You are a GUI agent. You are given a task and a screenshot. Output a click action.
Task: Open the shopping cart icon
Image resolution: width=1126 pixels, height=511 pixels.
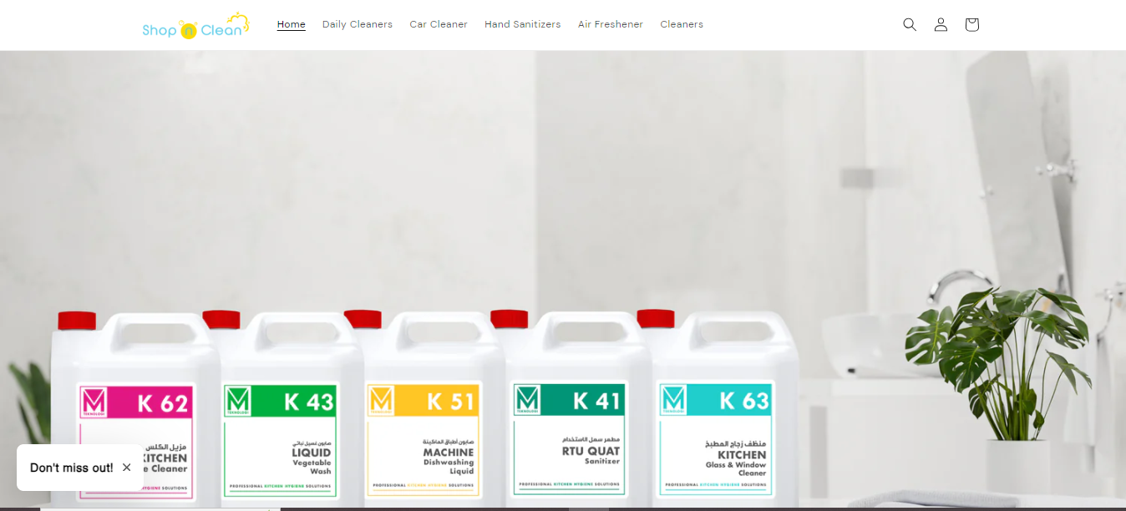click(971, 25)
